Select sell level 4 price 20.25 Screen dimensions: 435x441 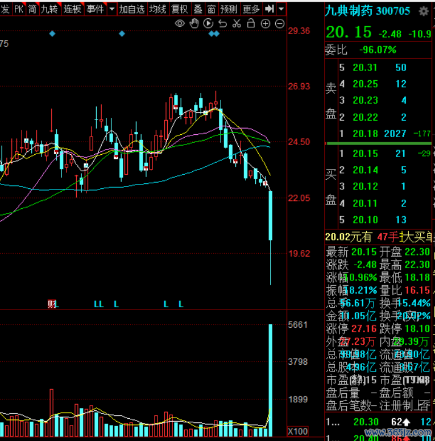tap(365, 84)
